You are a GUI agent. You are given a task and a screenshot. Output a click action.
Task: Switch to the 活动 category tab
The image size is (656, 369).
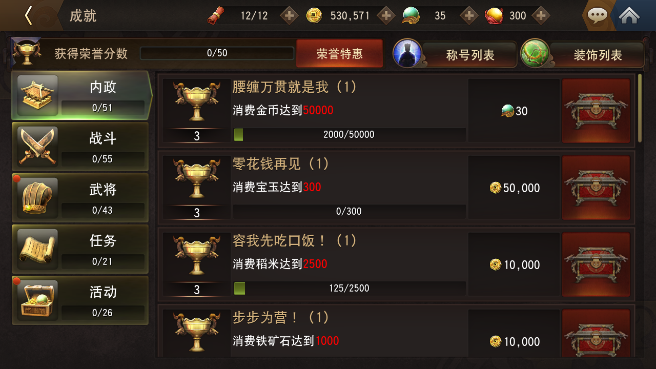(x=80, y=300)
